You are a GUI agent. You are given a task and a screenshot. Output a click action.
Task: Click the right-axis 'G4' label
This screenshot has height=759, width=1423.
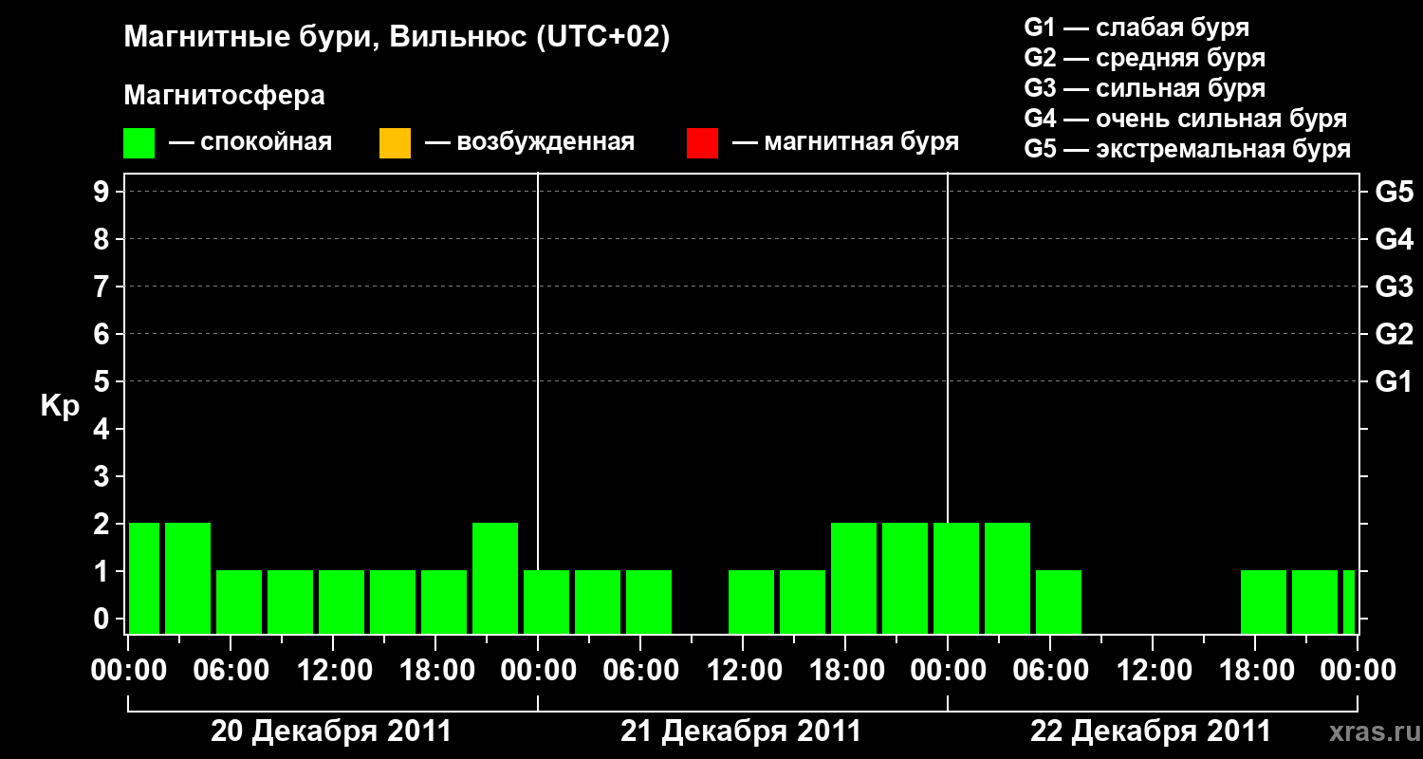(1394, 239)
